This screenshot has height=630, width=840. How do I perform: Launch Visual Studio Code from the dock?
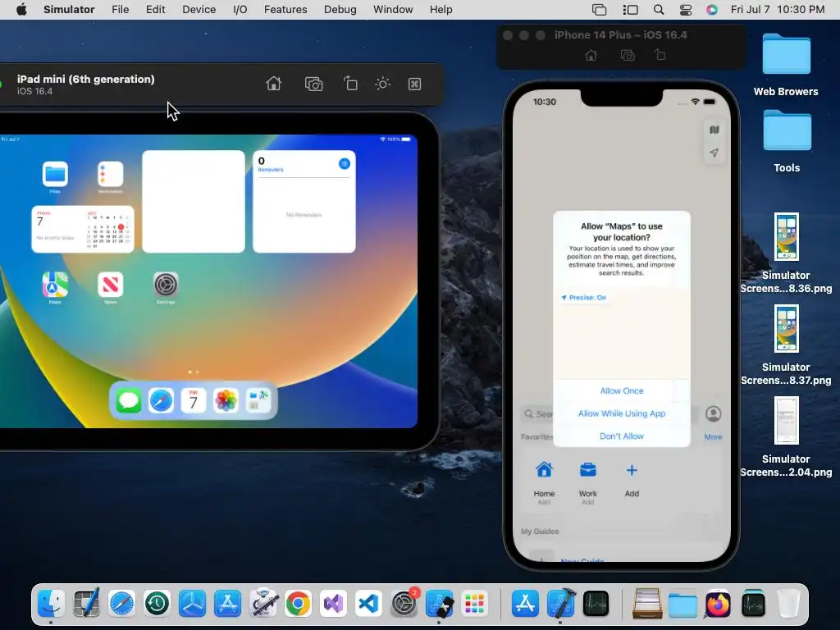368,604
